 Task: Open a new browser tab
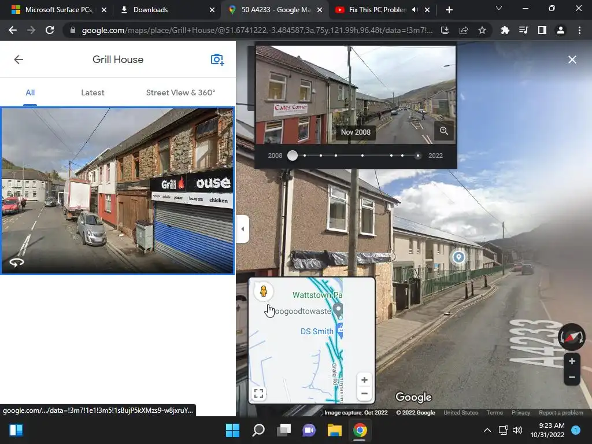pyautogui.click(x=449, y=10)
